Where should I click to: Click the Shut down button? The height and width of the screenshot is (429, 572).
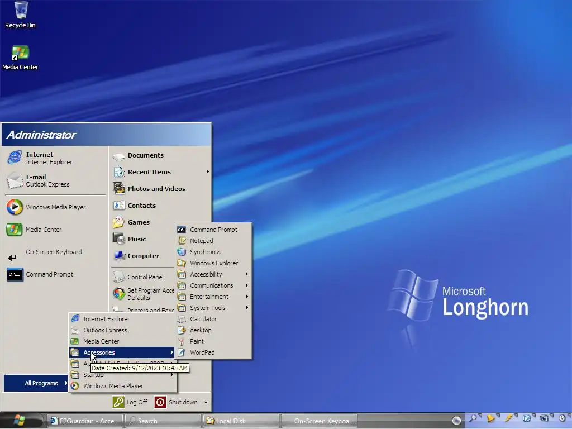tap(177, 402)
